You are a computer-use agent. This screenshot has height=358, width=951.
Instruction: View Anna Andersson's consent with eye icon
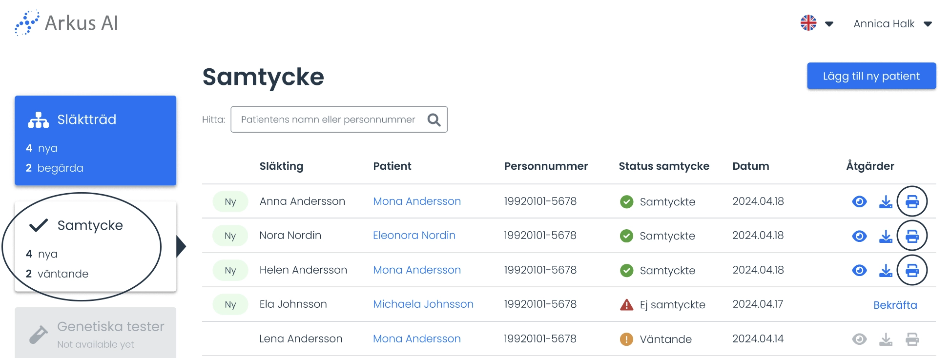tap(859, 201)
